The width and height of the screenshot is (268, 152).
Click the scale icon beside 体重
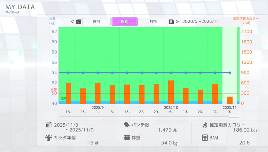click(x=127, y=138)
